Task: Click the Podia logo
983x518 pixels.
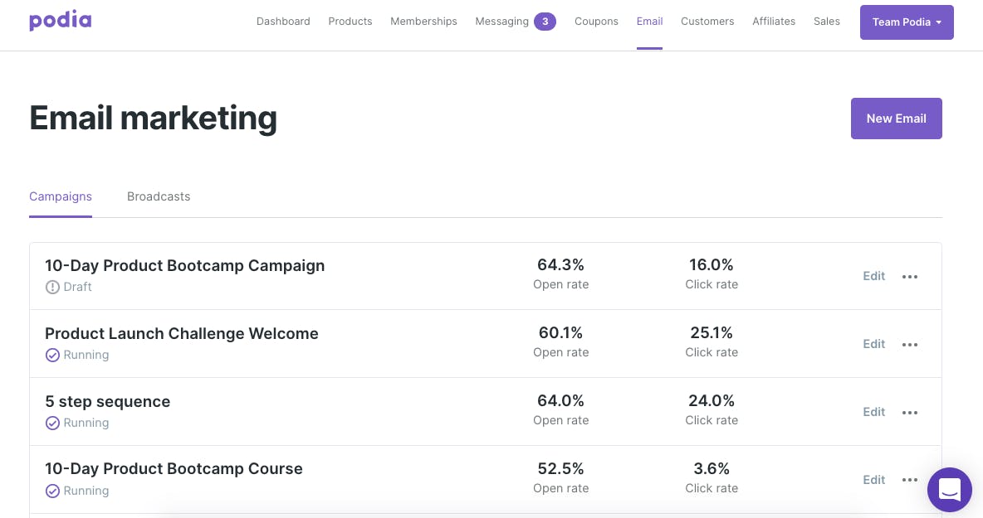Action: 60,21
